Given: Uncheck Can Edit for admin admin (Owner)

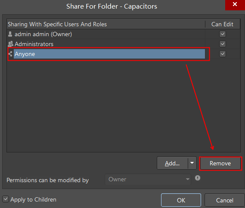Looking at the screenshot, I should (223, 34).
